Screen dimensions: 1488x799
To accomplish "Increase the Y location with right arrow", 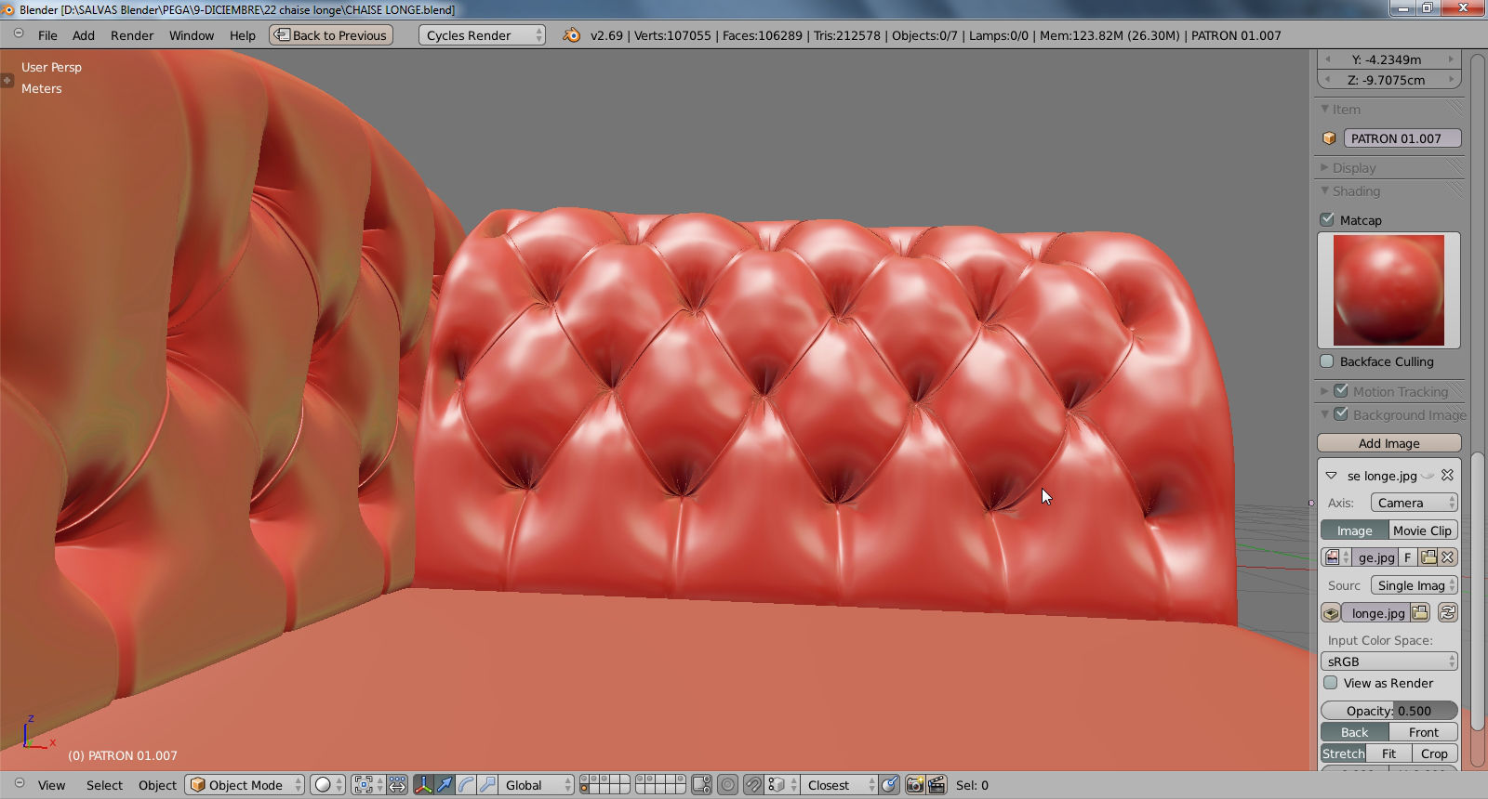I will (1451, 59).
